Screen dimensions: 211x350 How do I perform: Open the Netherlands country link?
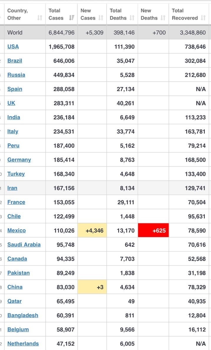pos(23,344)
